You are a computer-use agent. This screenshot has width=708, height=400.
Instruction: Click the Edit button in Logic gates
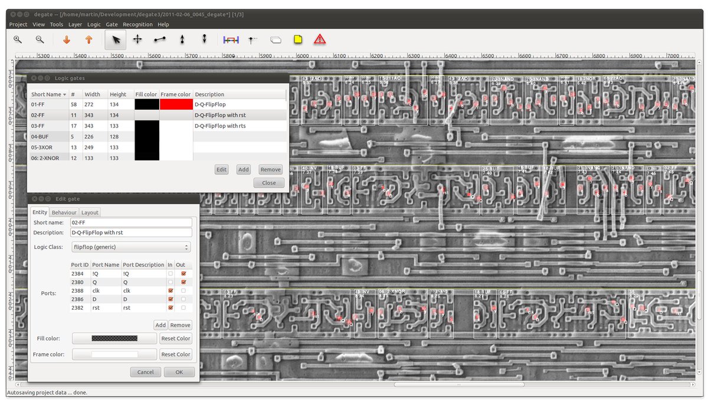click(221, 169)
